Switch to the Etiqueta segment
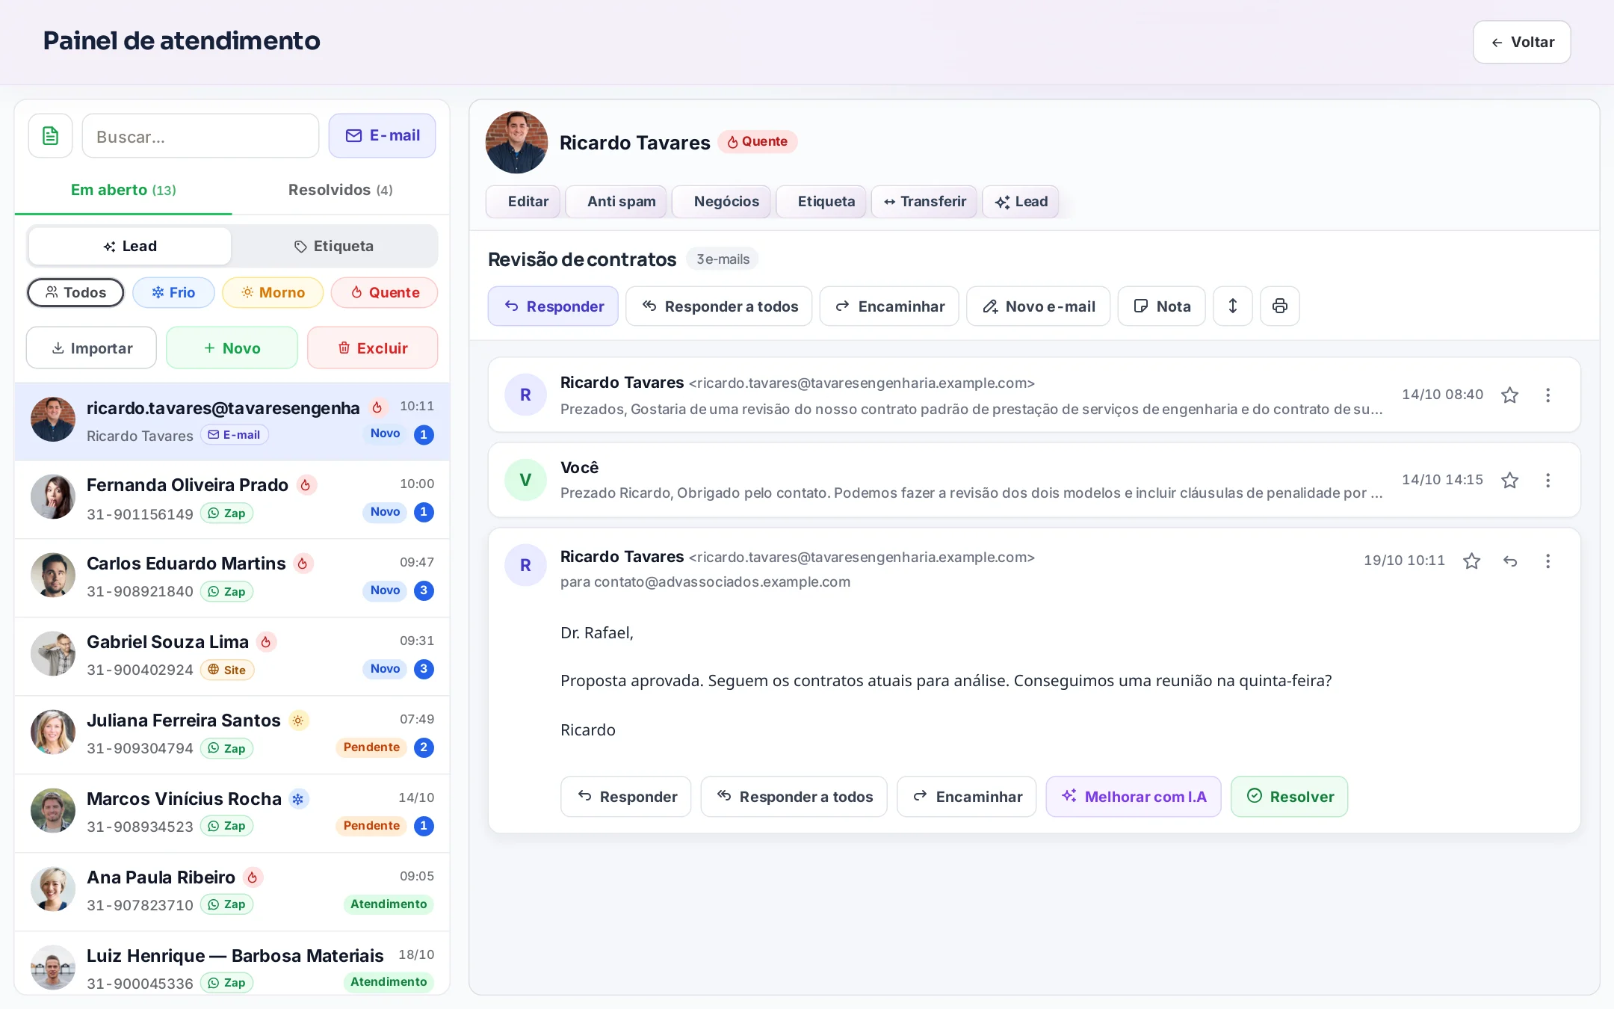This screenshot has width=1614, height=1009. pos(334,246)
